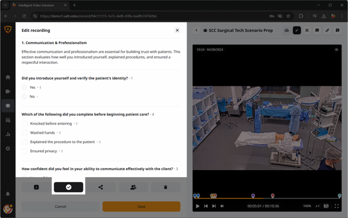Select the Intelligent Video Solutions browser tab

[40, 5]
